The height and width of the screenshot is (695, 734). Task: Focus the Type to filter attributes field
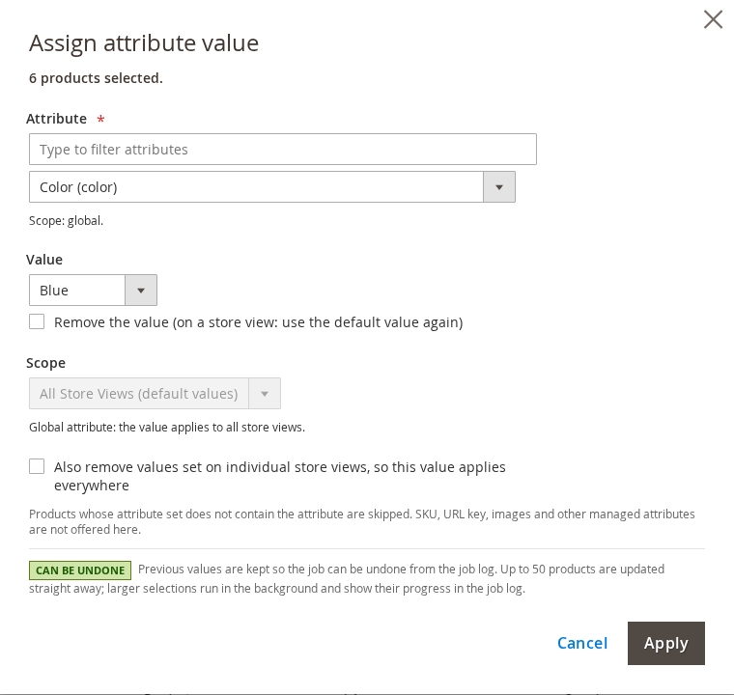coord(283,150)
